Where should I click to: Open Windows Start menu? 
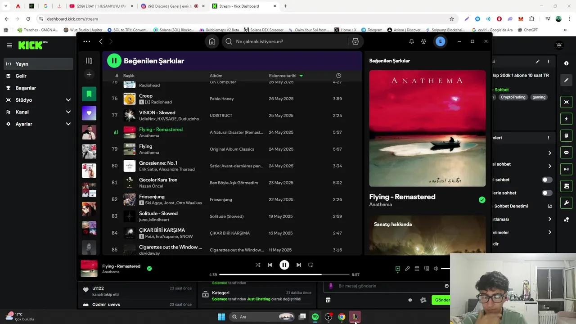click(221, 317)
